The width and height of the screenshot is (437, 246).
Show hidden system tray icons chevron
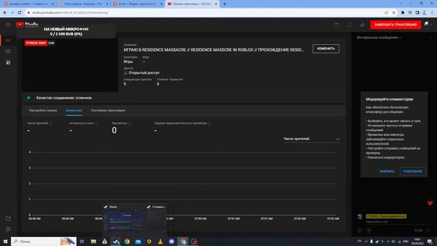[x=366, y=241]
